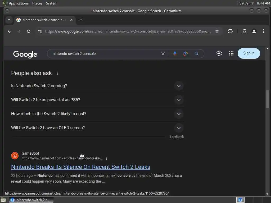Expand "Will Switch 2 be as powerful as PS5?"
Viewport: 271px width, 203px height.
tap(97, 100)
